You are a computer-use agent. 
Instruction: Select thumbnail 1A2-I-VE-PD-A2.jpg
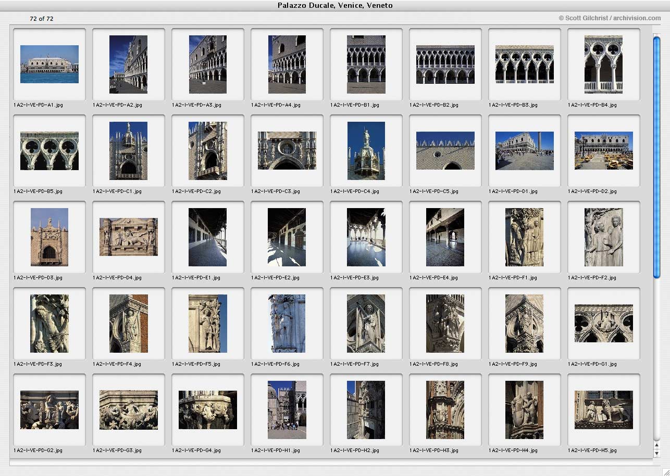click(x=129, y=64)
